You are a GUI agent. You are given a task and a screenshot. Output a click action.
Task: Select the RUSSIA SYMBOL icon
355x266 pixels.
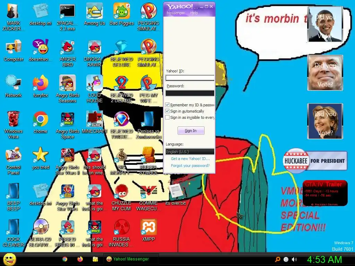coord(148,161)
